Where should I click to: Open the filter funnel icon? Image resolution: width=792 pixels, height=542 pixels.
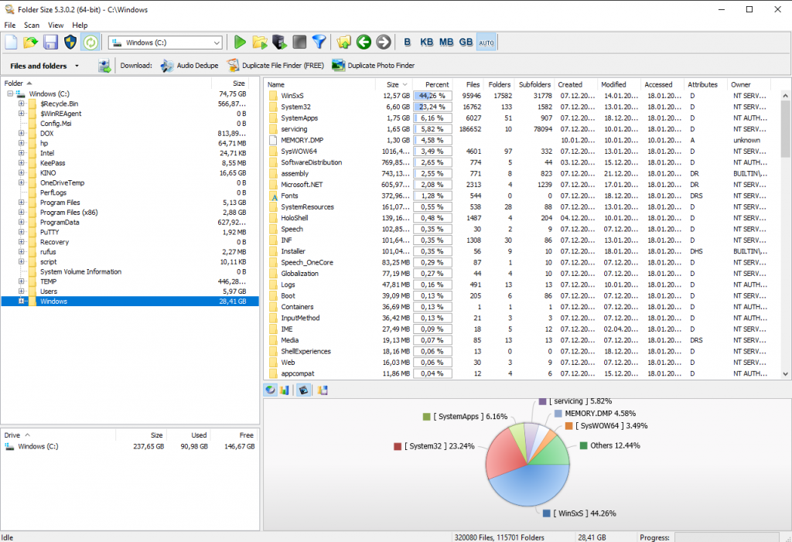click(x=319, y=43)
